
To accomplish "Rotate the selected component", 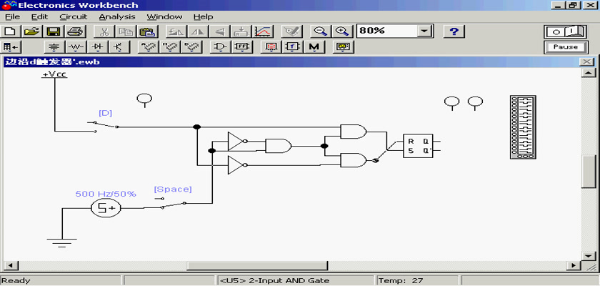I will coord(176,31).
